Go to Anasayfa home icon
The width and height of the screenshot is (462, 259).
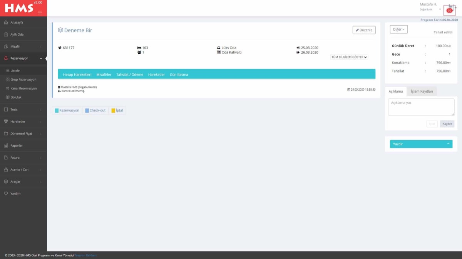point(6,22)
